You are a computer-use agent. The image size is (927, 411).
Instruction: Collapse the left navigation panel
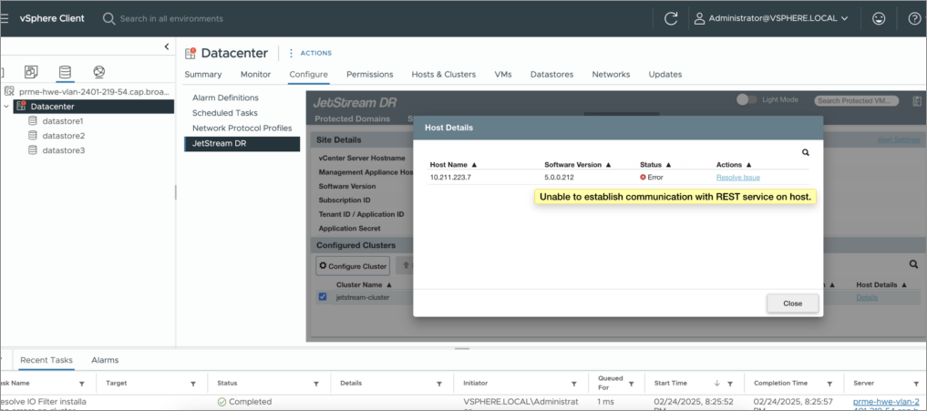166,46
